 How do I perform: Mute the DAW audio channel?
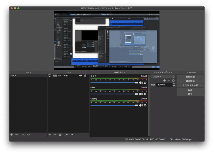(141, 94)
